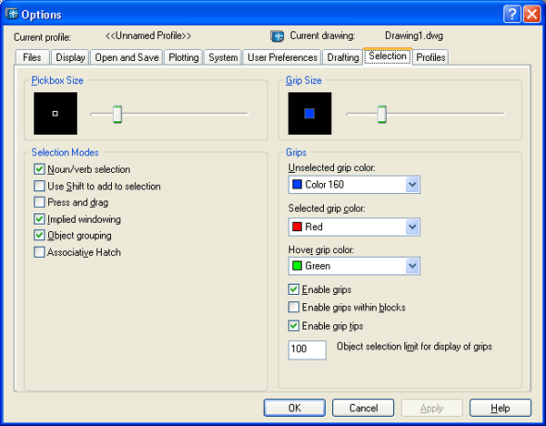Open the Unselected grip color dropdown
The height and width of the screenshot is (426, 546).
(412, 185)
